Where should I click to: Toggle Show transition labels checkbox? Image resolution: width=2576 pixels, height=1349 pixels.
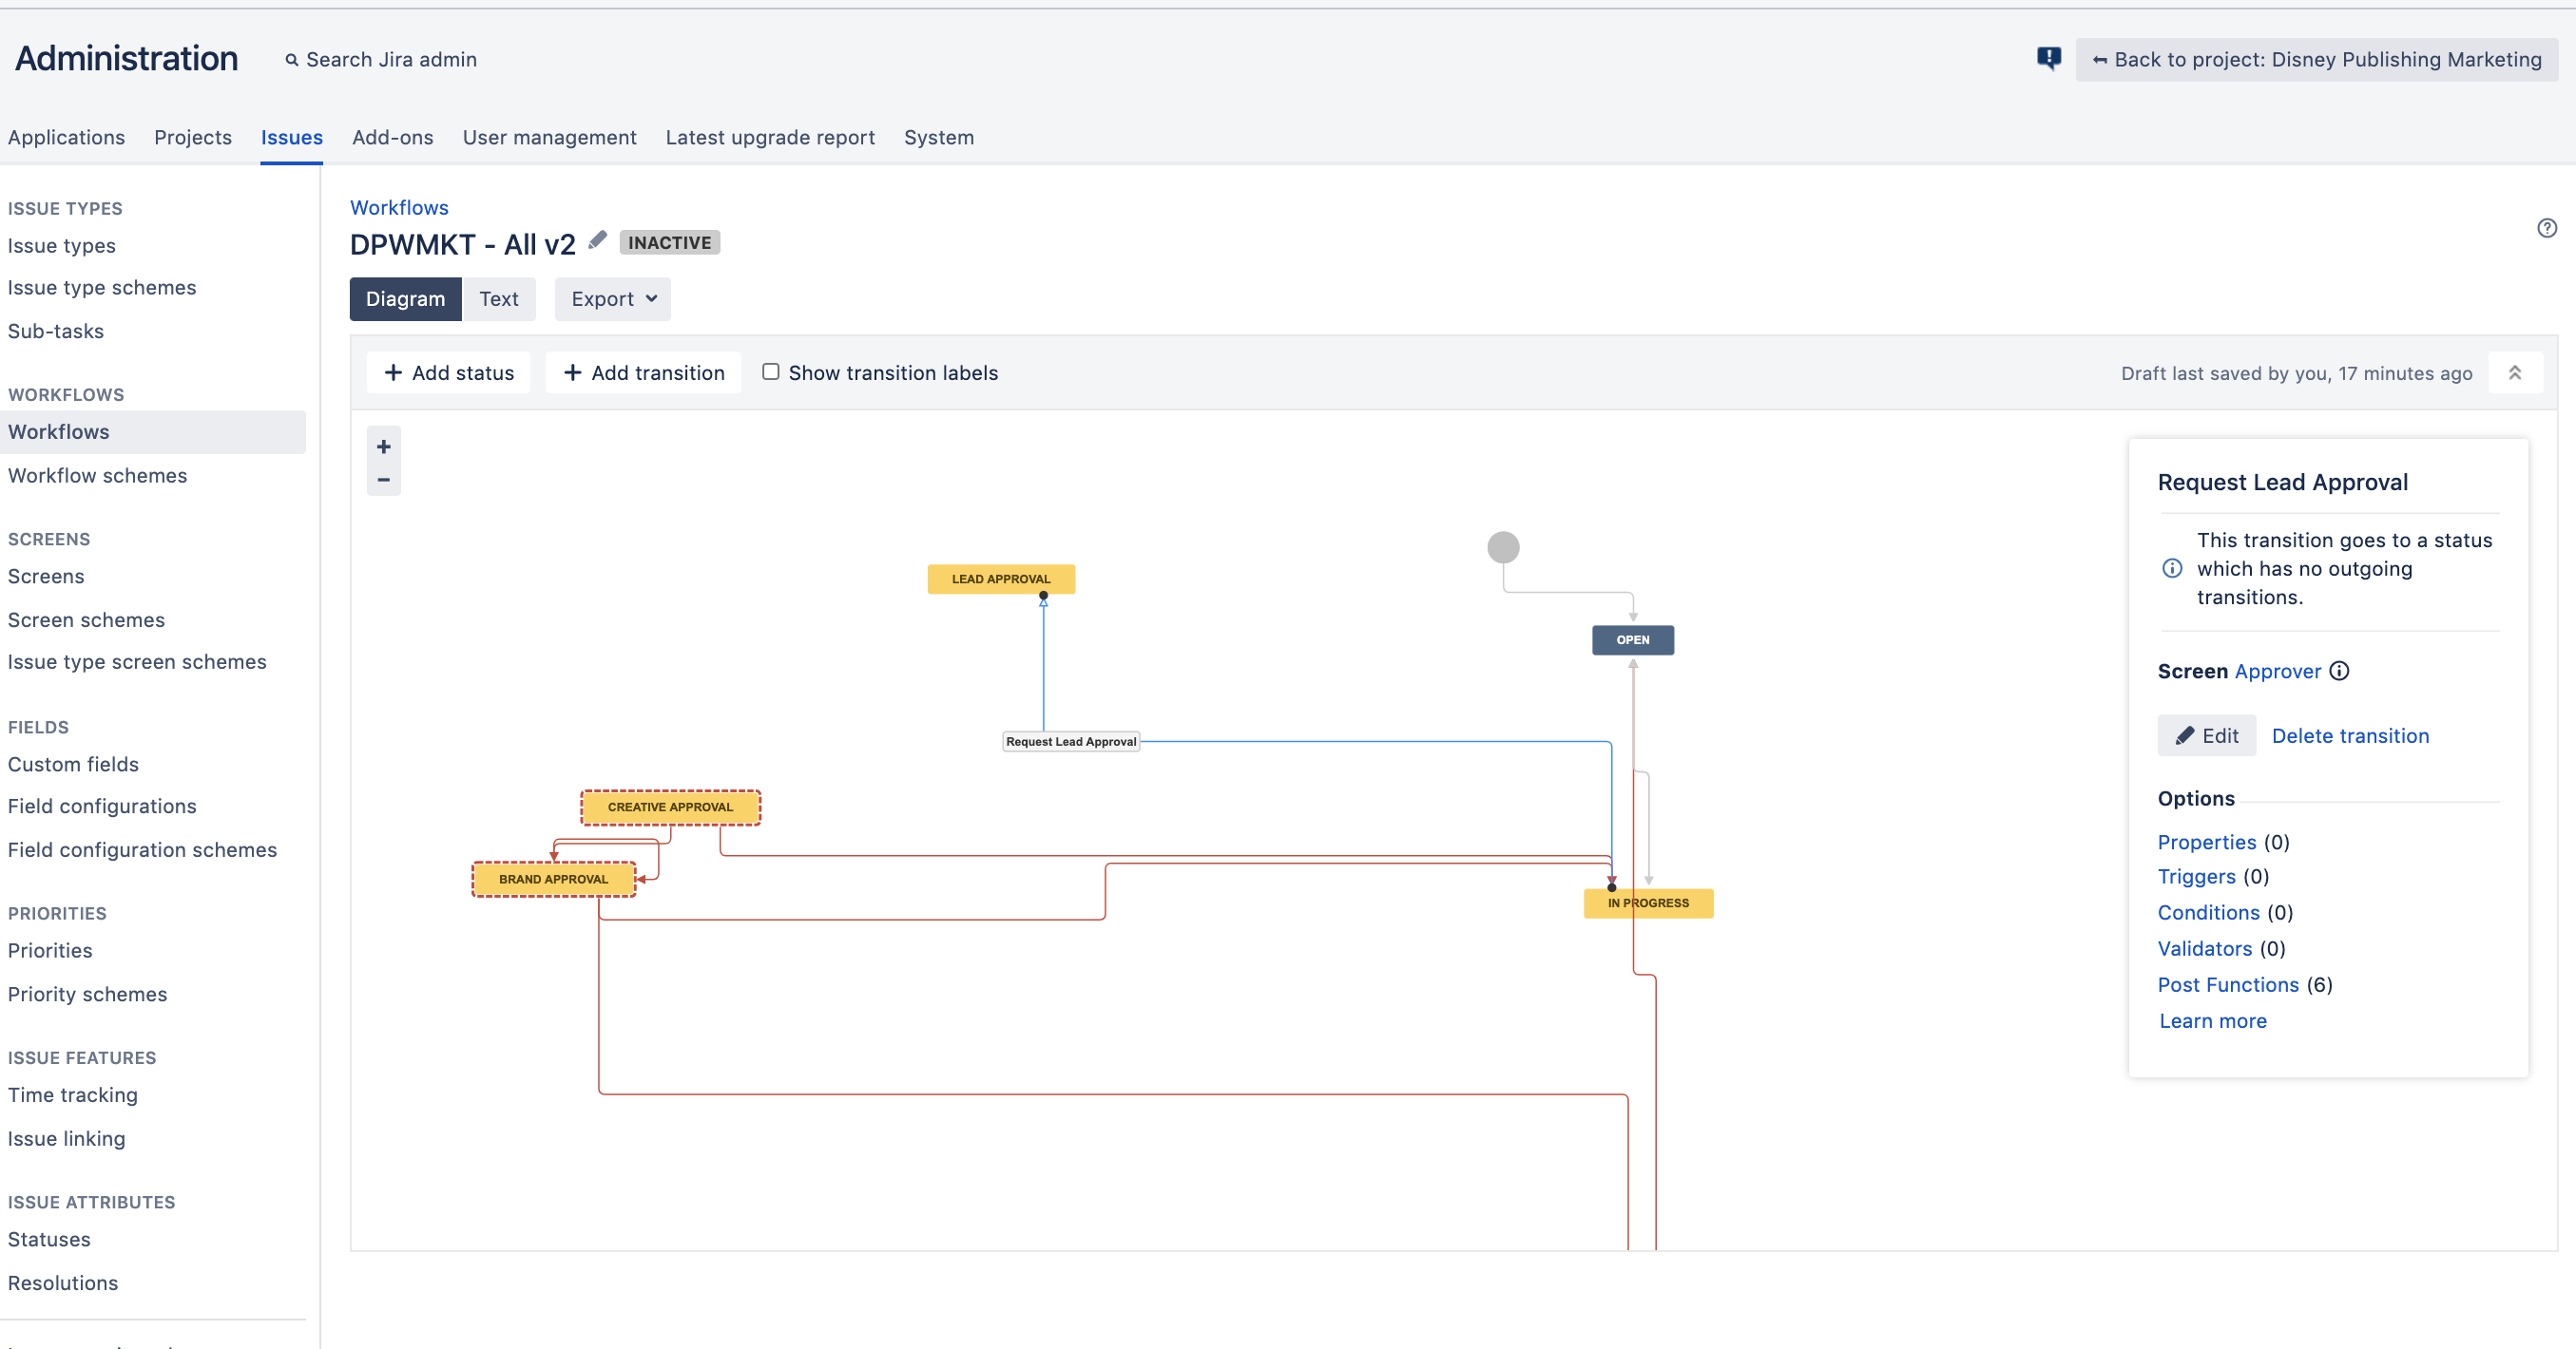coord(770,371)
